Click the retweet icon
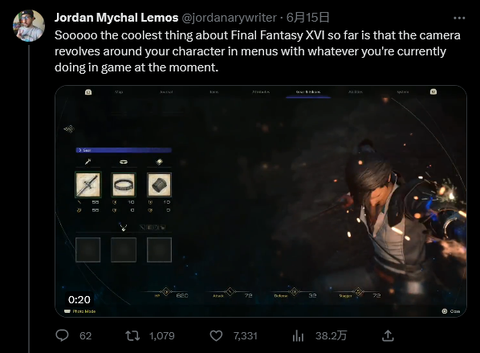Image resolution: width=480 pixels, height=353 pixels. click(x=133, y=335)
